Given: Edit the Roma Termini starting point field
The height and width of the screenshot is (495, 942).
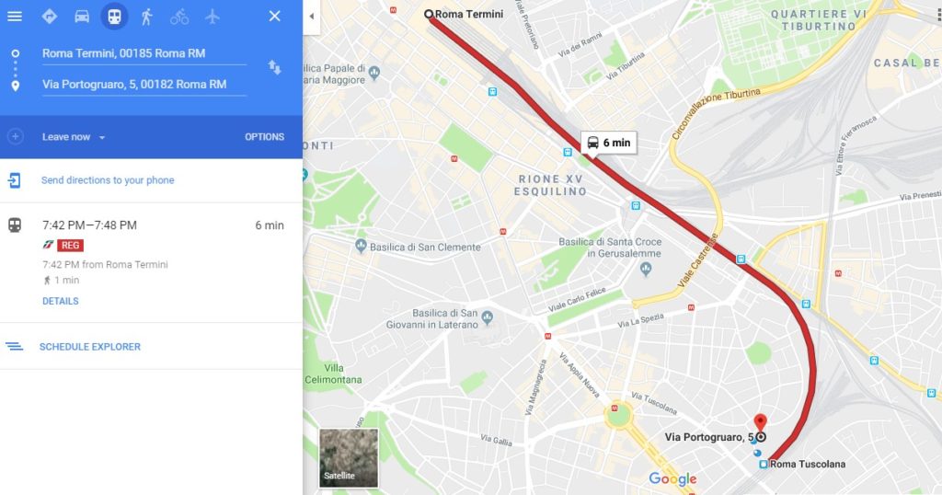Looking at the screenshot, I should 144,53.
